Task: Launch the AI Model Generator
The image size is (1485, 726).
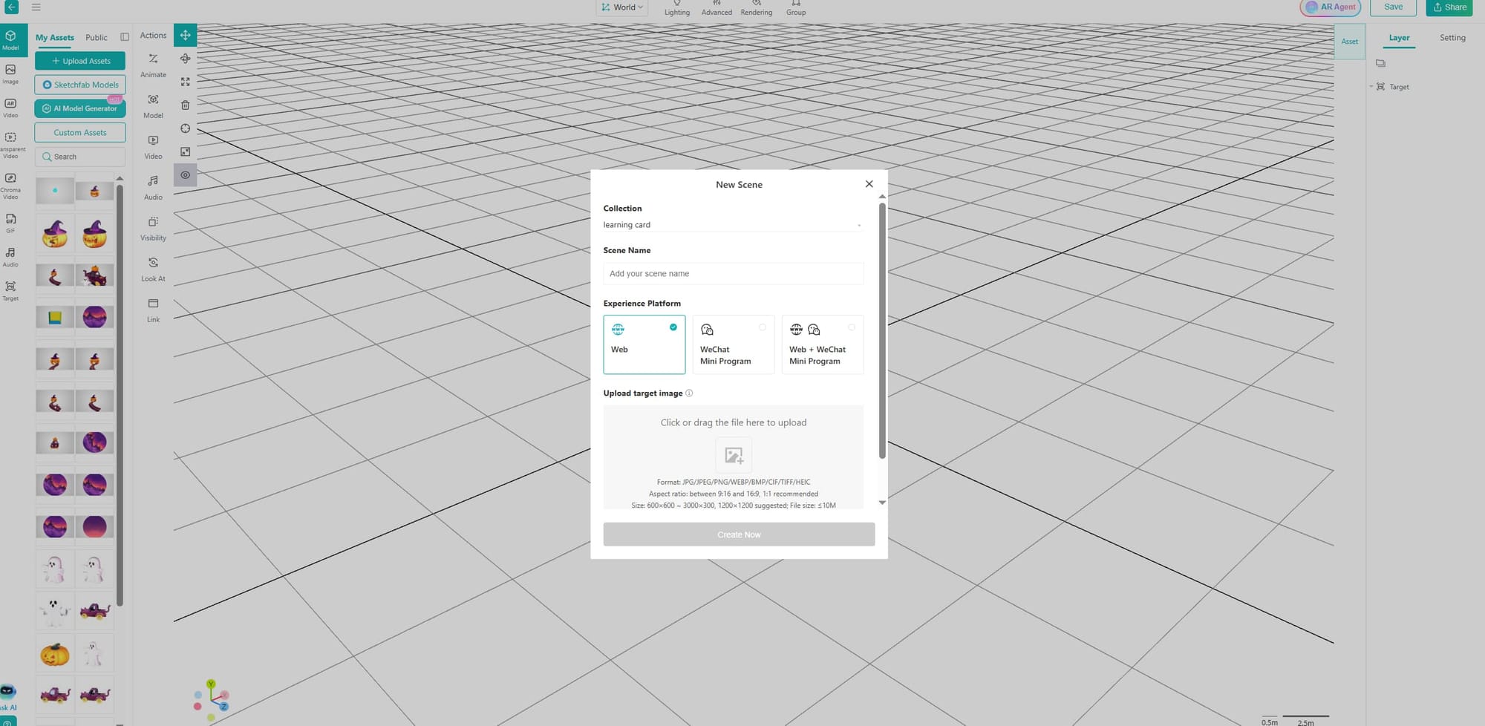Action: (x=80, y=108)
